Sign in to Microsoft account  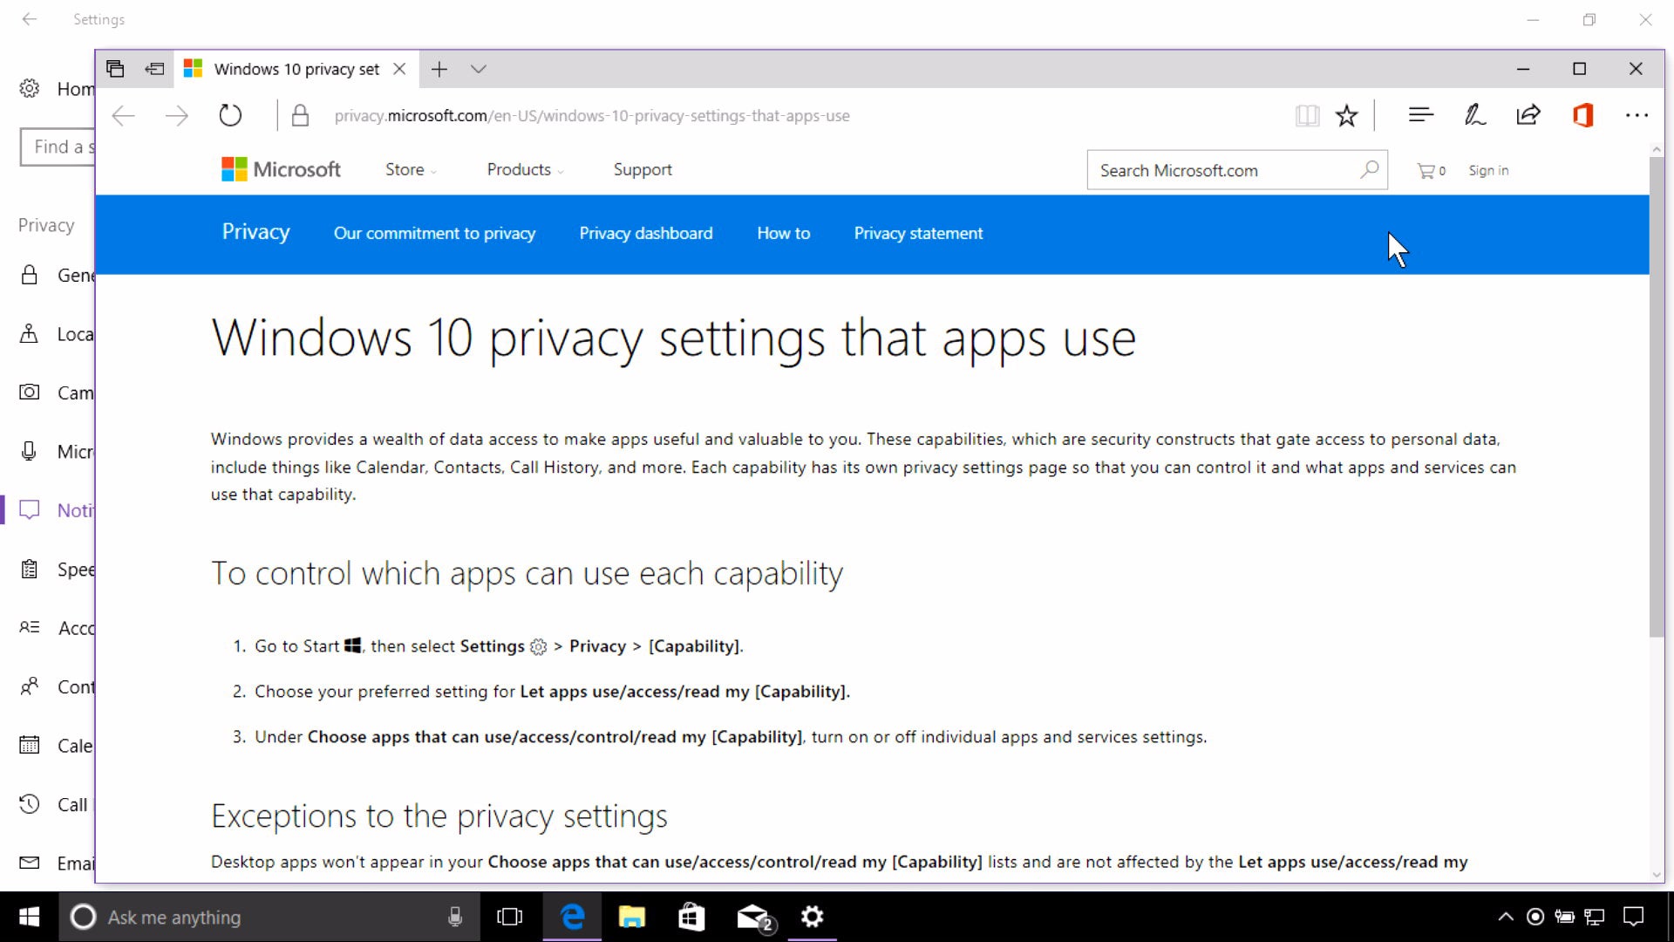tap(1488, 171)
